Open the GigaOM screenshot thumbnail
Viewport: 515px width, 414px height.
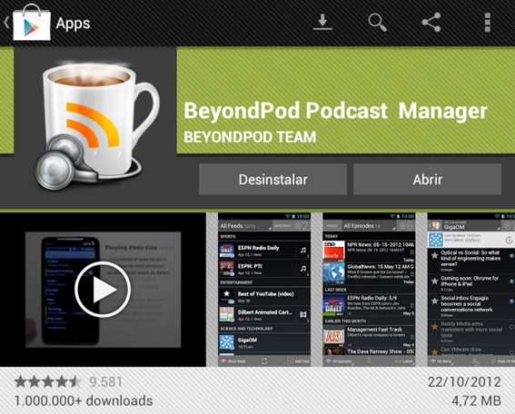pos(471,290)
